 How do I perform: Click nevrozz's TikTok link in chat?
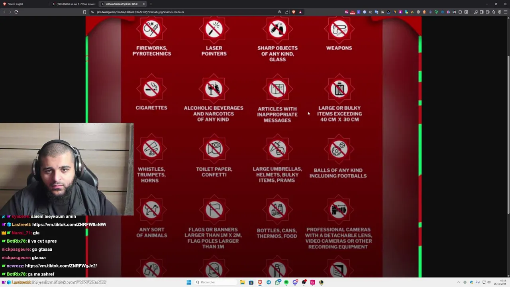61,266
